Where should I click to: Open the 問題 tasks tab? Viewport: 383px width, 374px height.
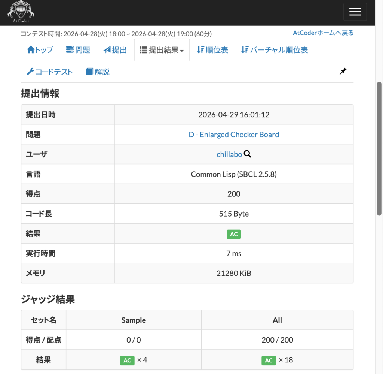point(78,50)
